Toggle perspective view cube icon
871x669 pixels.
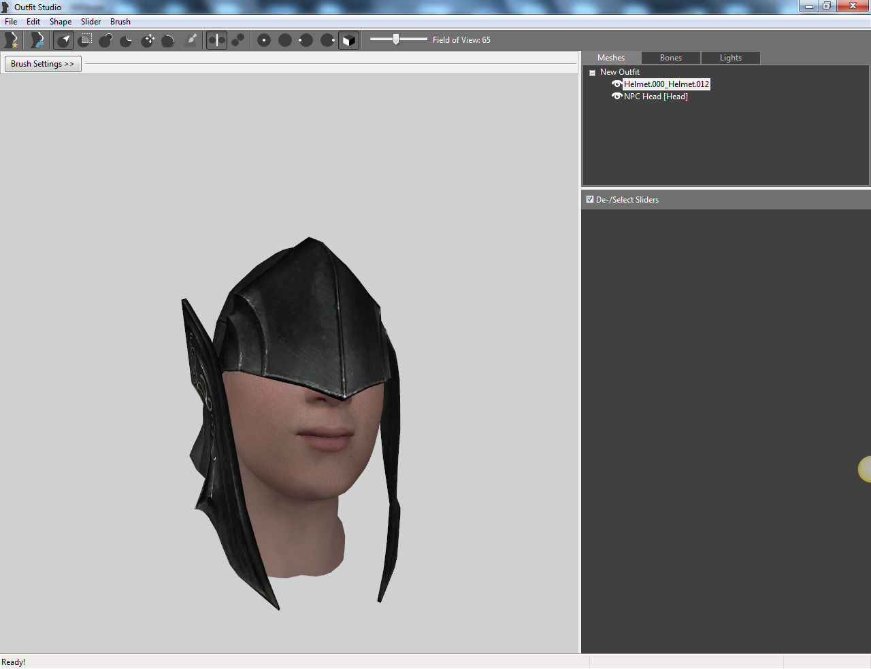(348, 40)
